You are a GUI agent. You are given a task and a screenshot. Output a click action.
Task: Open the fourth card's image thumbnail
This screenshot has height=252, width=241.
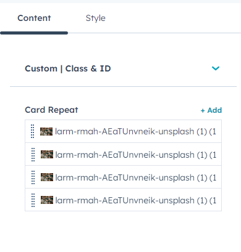tap(47, 200)
